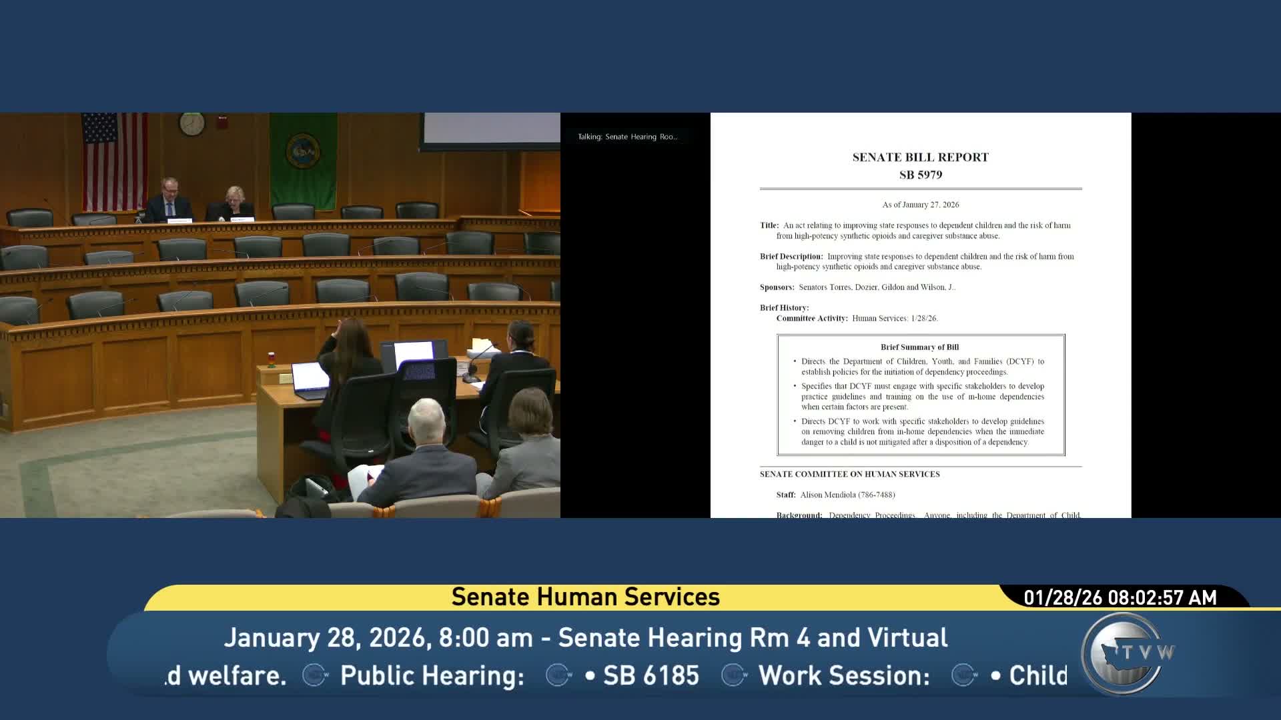Click the Talking: Senate Hearing Room label
Screen dimensions: 1281x720
click(627, 137)
